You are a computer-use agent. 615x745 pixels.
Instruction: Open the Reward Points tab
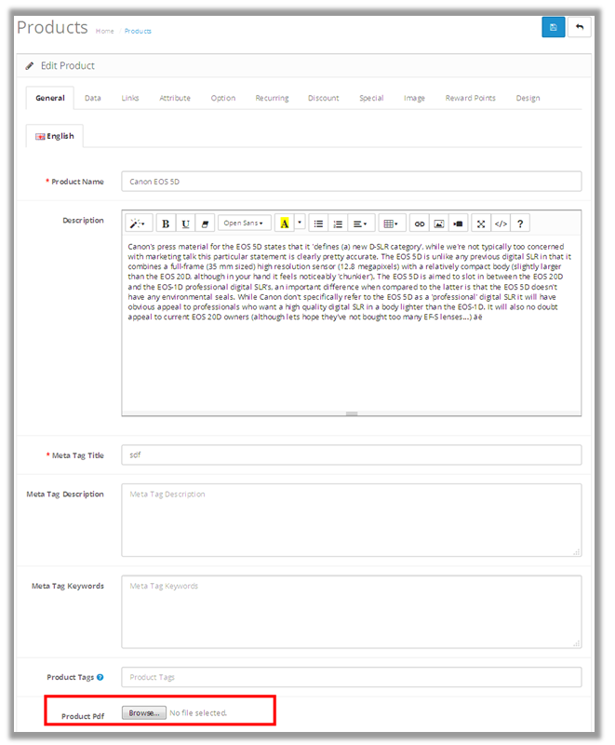(x=470, y=98)
